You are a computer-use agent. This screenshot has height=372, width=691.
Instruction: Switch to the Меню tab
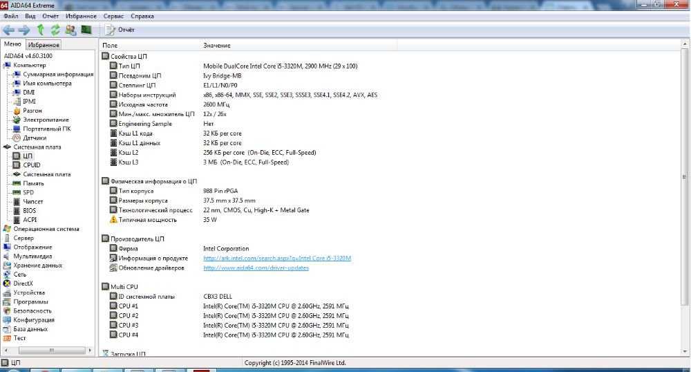[x=12, y=44]
